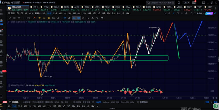Toggle the KDJ indicator

pos(113,102)
